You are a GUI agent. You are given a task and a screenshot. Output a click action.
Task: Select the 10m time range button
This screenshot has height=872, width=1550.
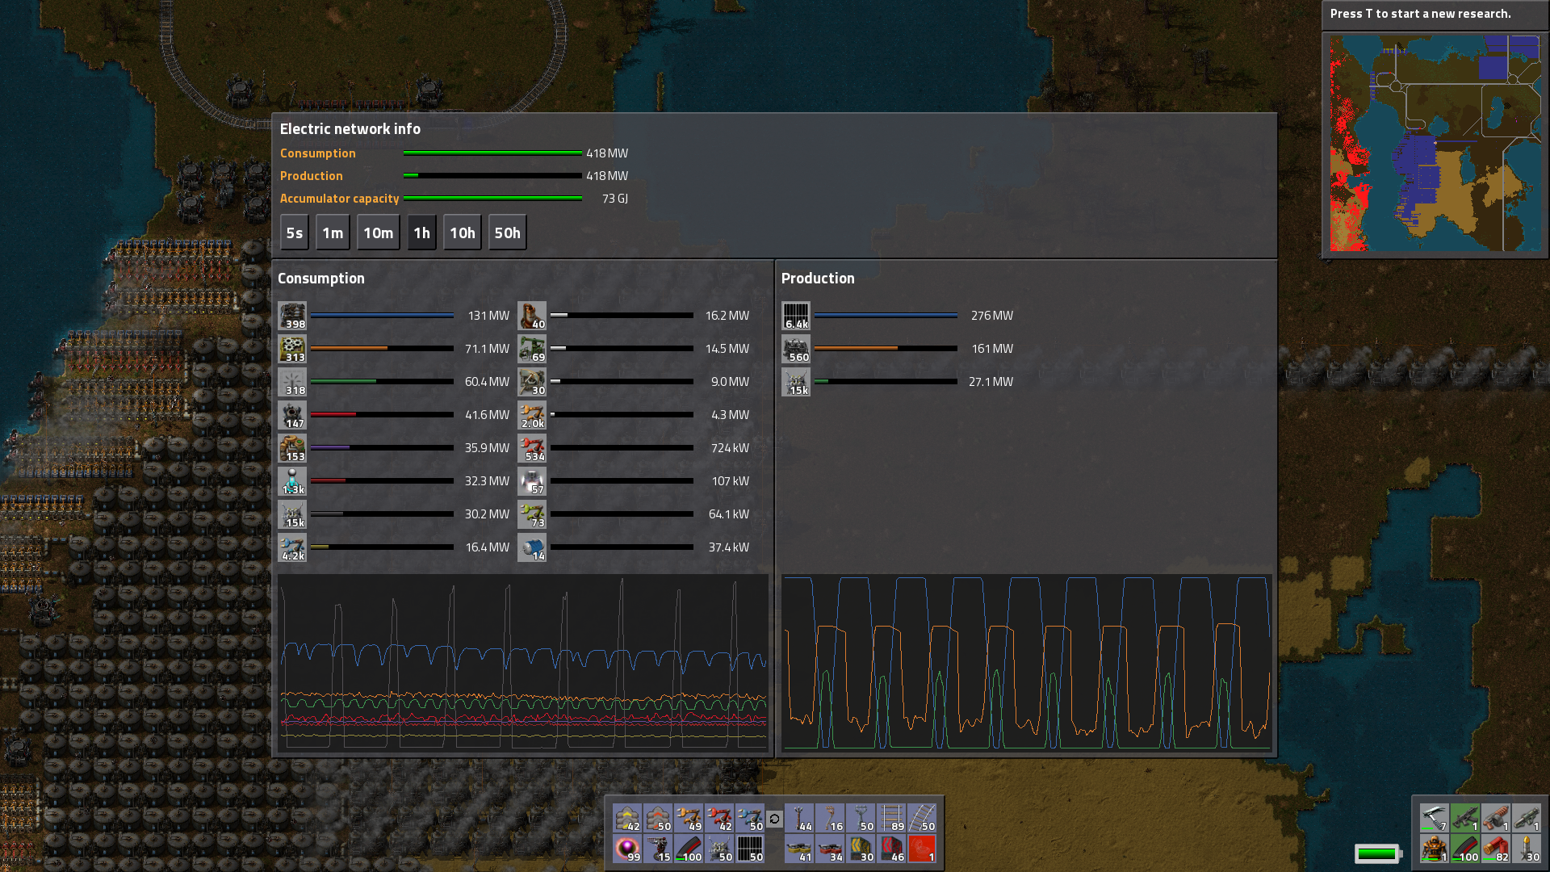(x=378, y=233)
